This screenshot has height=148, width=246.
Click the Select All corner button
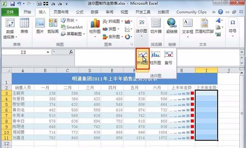(7, 71)
